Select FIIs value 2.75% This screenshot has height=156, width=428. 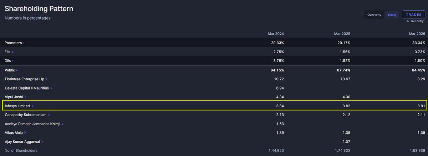coord(278,52)
